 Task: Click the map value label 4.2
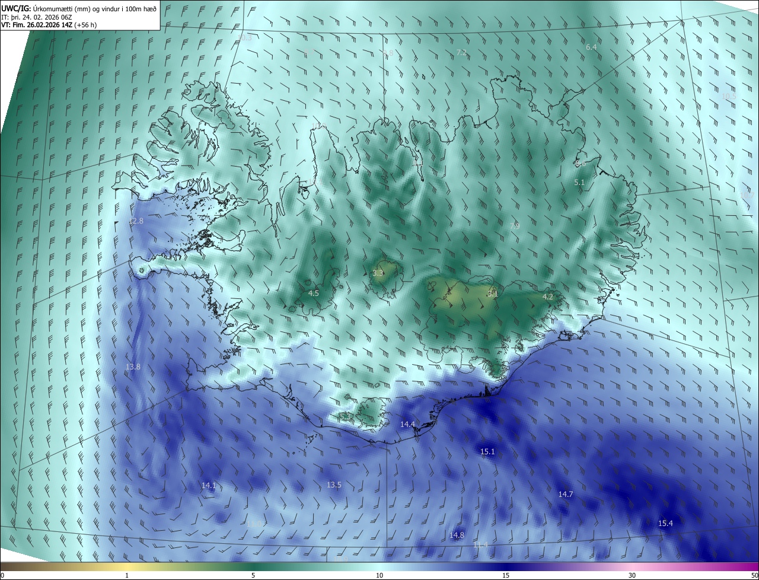548,297
